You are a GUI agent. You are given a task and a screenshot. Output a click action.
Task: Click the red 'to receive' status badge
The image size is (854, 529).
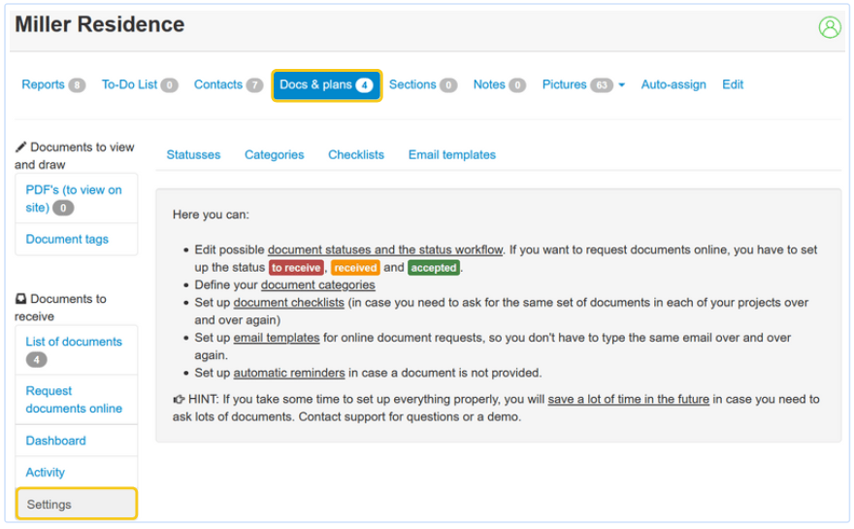point(296,268)
